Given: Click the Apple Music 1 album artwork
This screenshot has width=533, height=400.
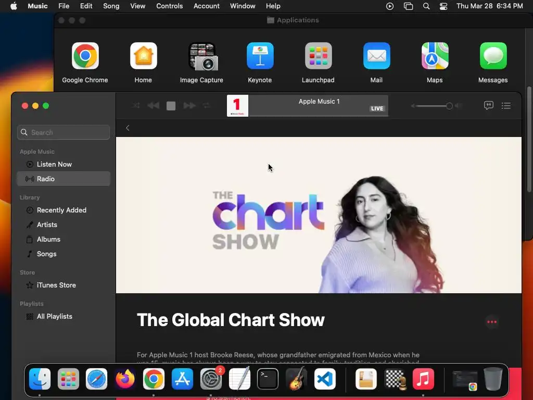Looking at the screenshot, I should tap(237, 106).
